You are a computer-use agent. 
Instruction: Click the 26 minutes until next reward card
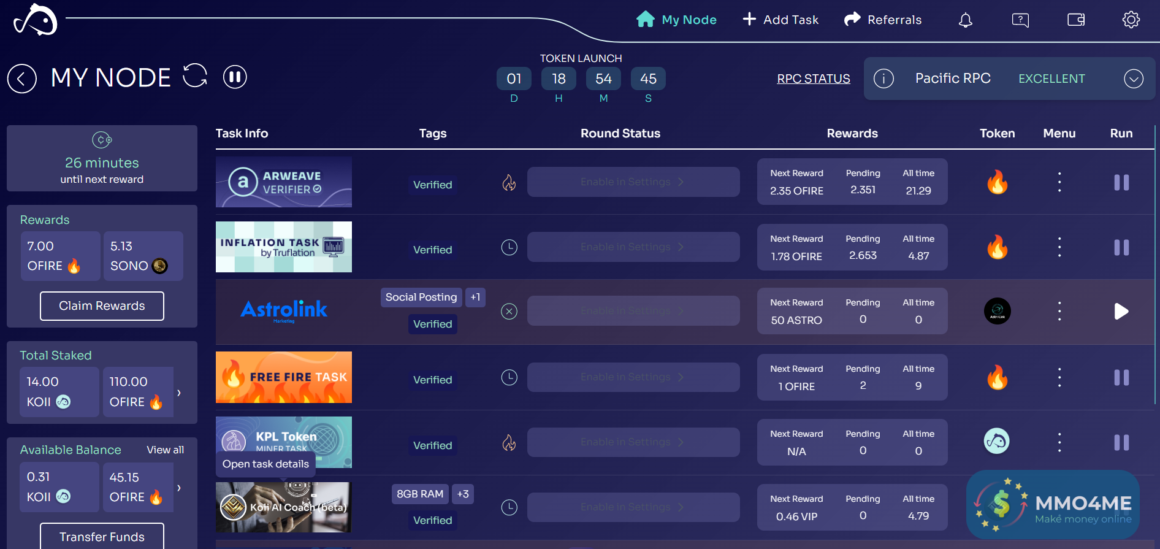(x=102, y=158)
